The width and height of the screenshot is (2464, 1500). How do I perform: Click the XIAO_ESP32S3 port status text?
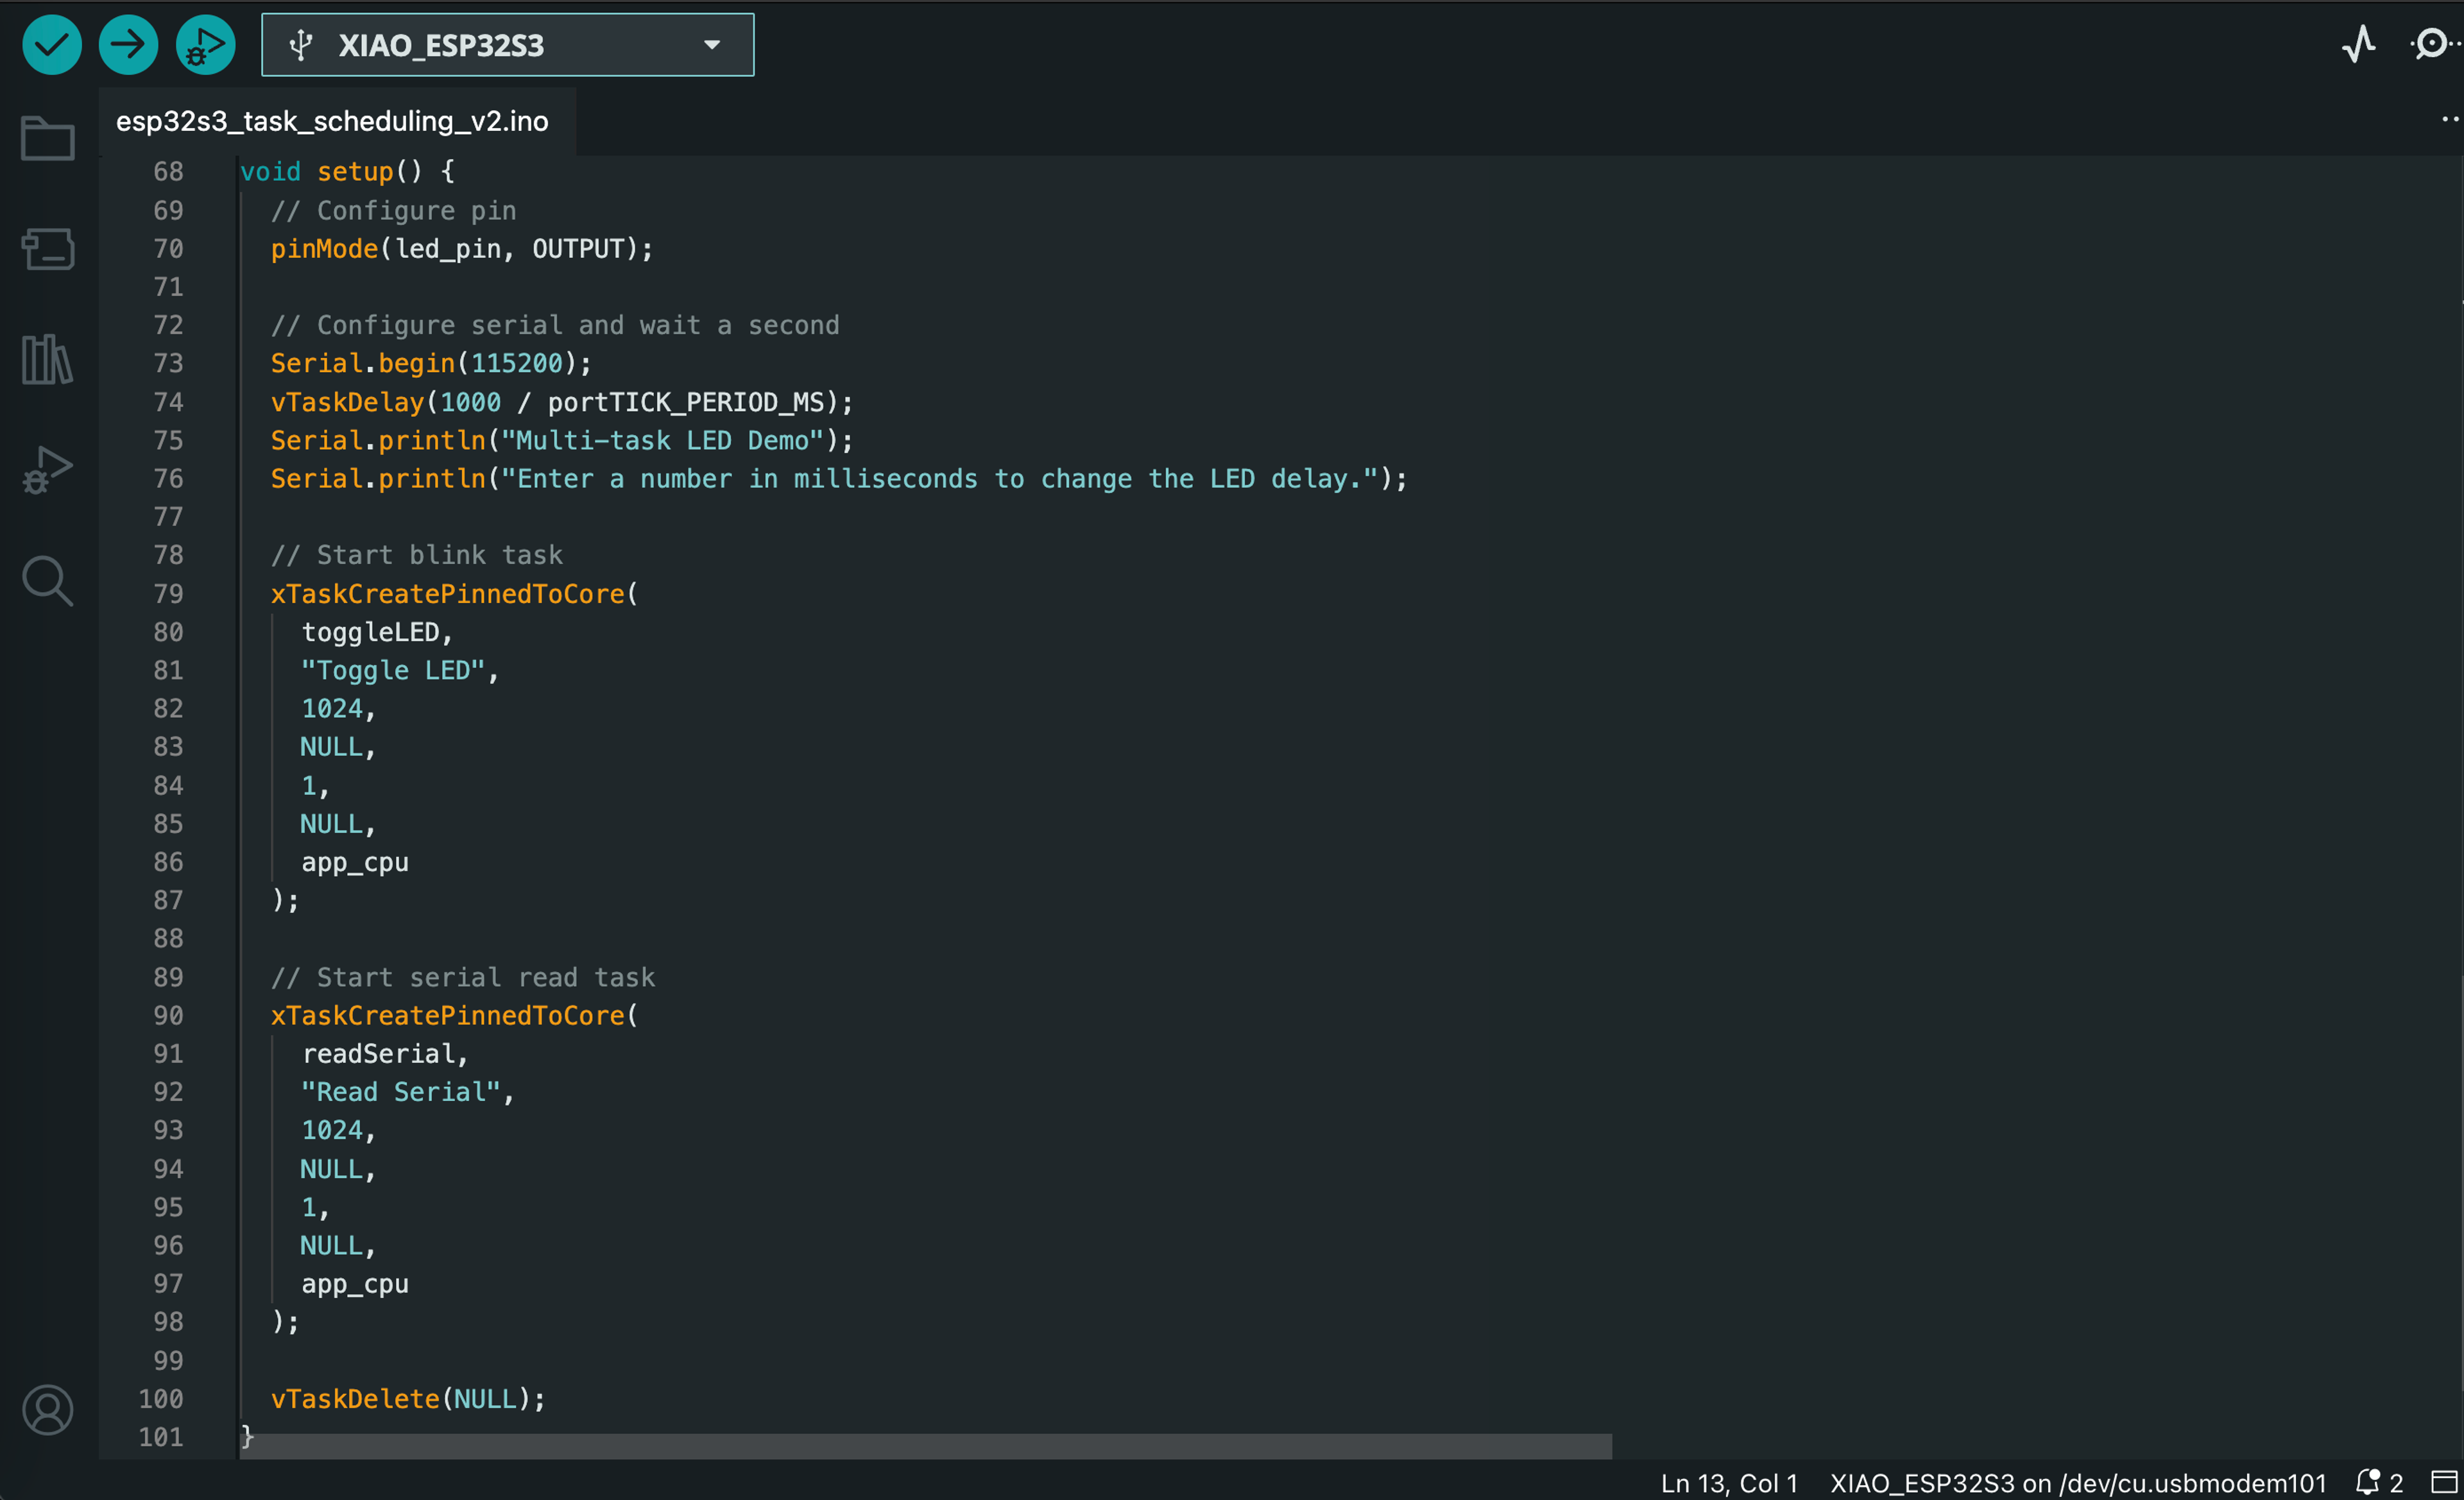(x=2077, y=1483)
